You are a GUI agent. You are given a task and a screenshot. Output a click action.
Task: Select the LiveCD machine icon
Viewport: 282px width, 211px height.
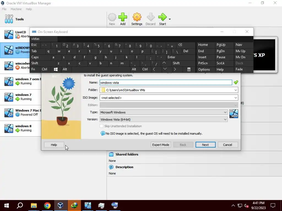[x=9, y=34]
